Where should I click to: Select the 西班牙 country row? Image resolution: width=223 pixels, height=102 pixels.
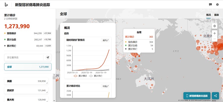click(26, 90)
